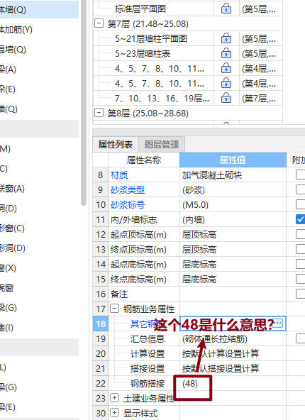
Task: Click the lock icon for 7、10、13、16、19层
Action: click(x=226, y=98)
